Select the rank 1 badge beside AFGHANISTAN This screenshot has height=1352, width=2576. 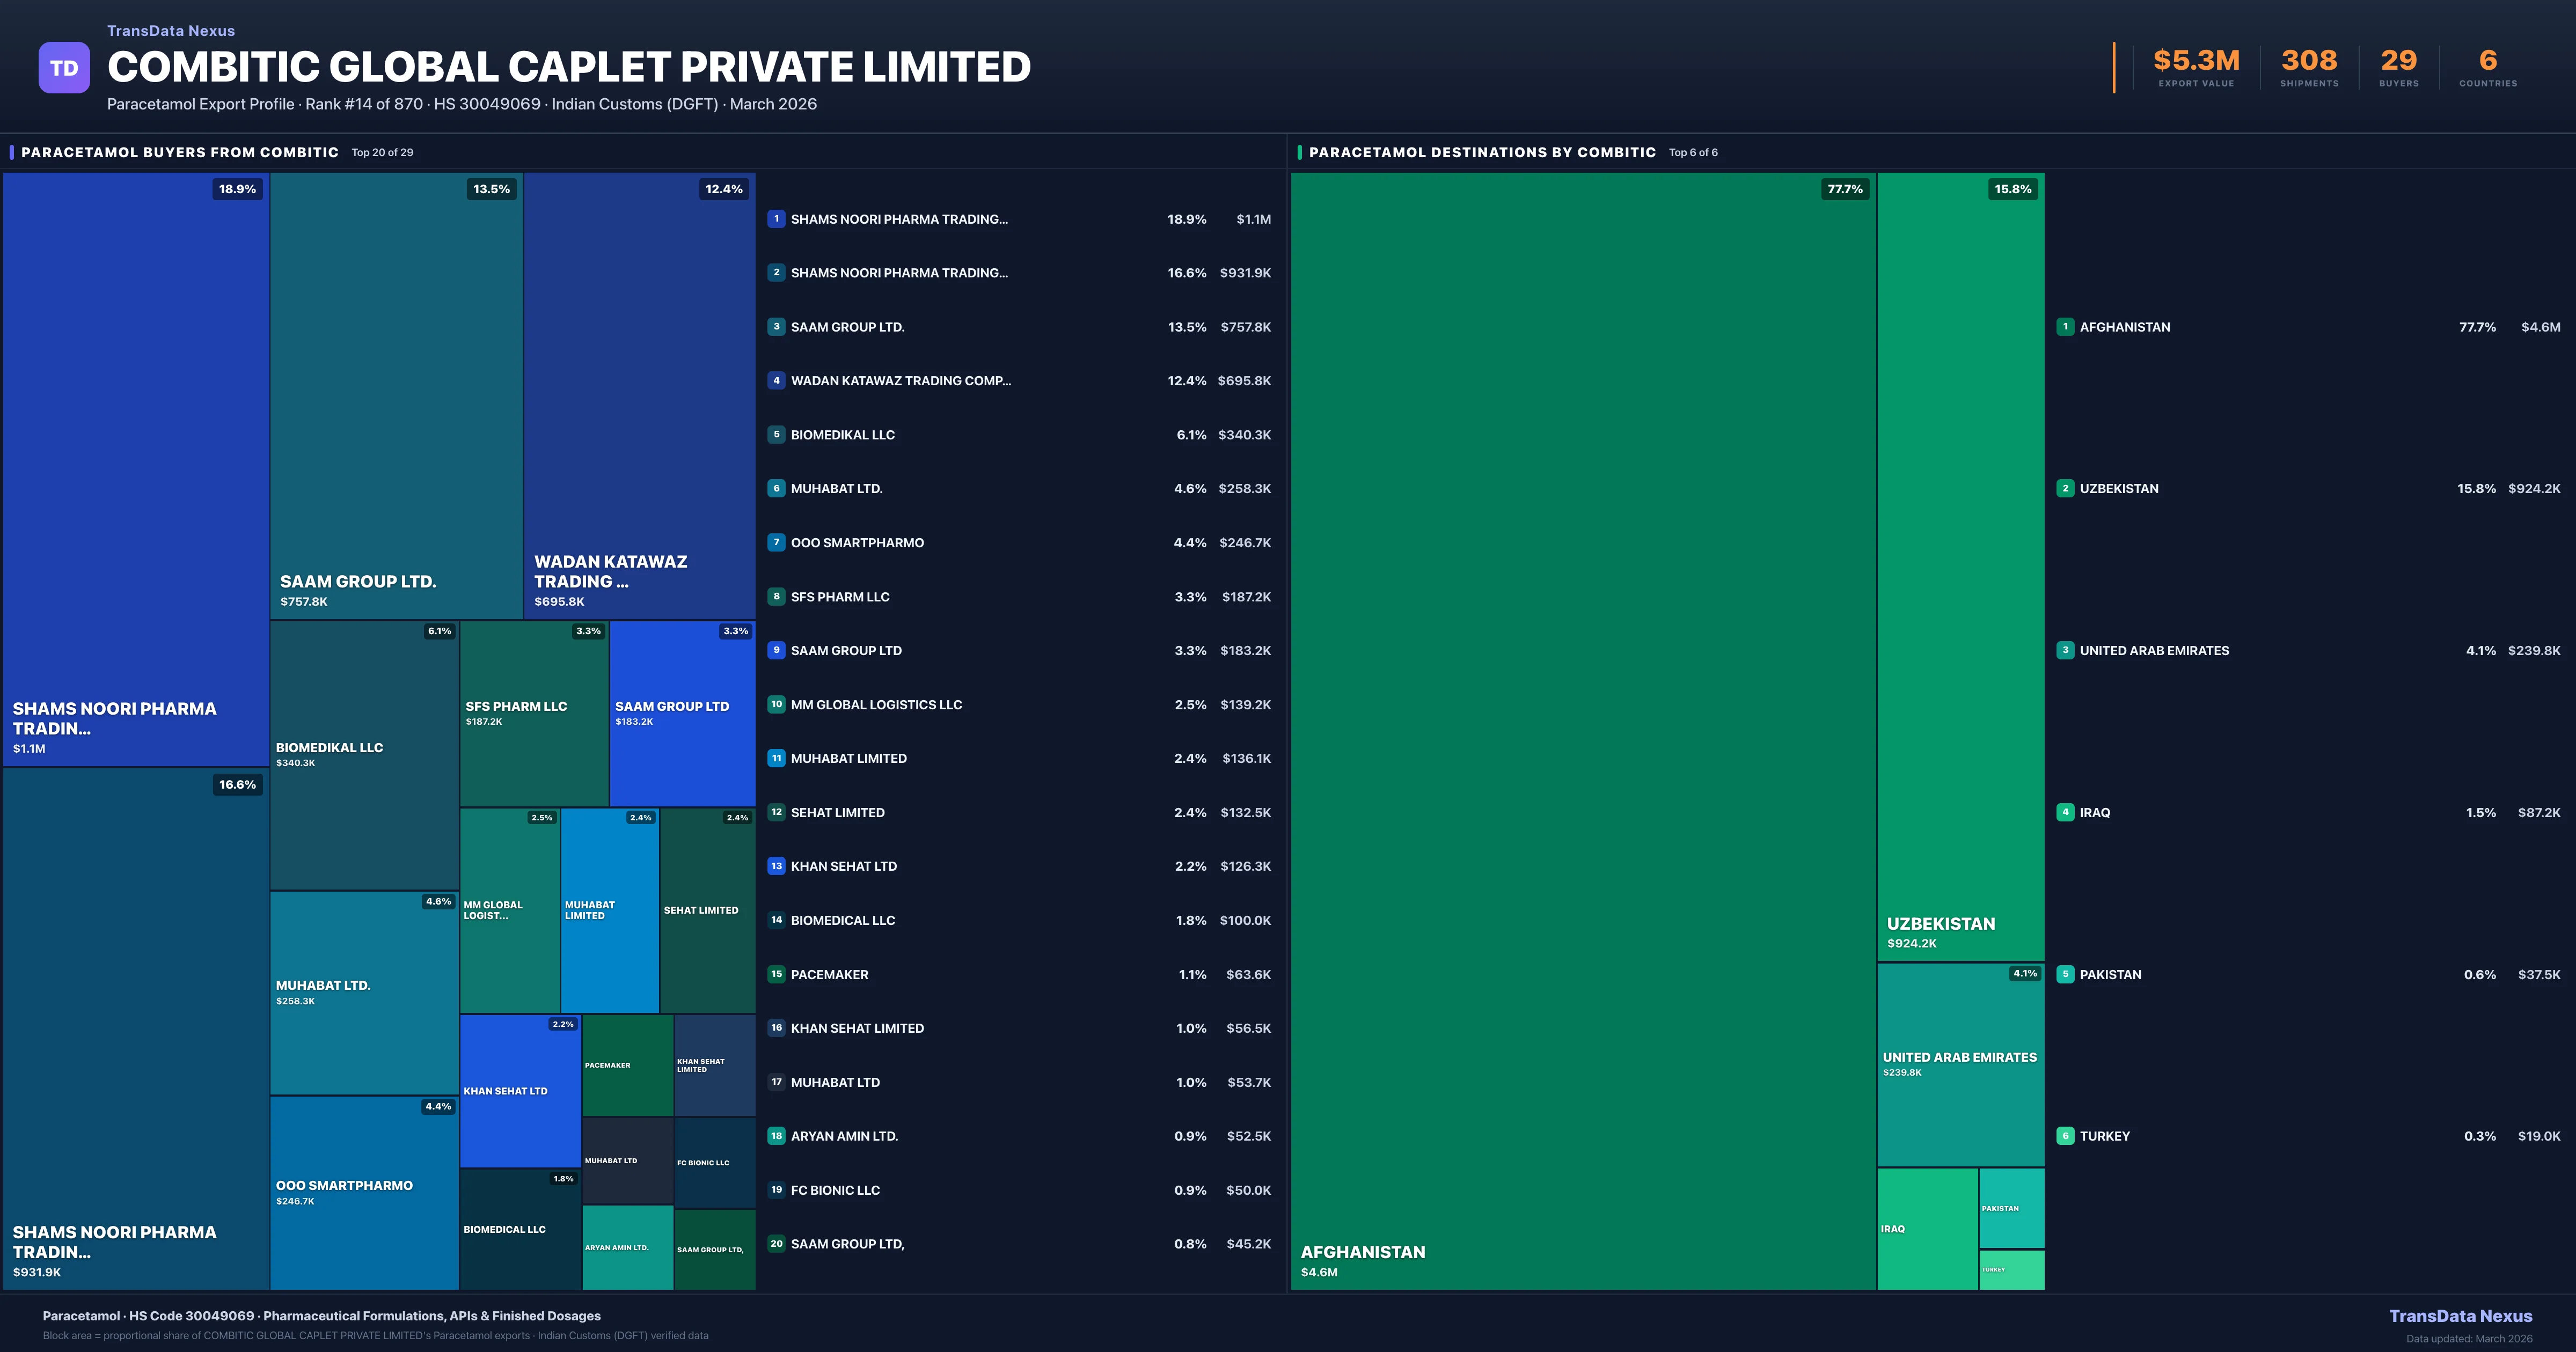click(x=2066, y=327)
